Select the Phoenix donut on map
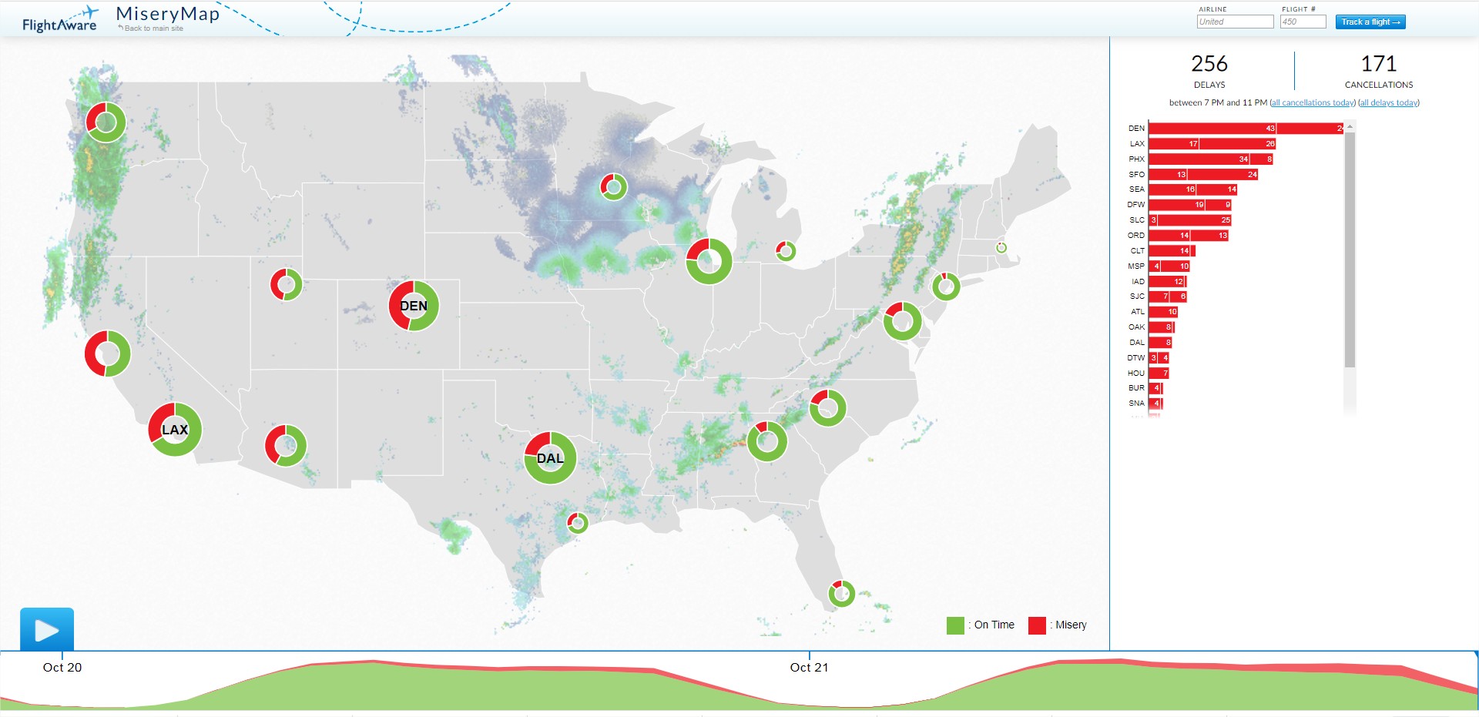This screenshot has height=717, width=1479. click(x=286, y=445)
